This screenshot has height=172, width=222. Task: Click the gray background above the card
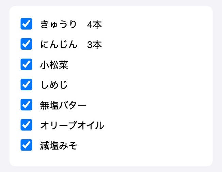tap(111, 3)
